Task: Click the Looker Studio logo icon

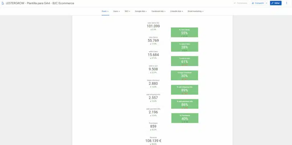Action: click(3, 3)
